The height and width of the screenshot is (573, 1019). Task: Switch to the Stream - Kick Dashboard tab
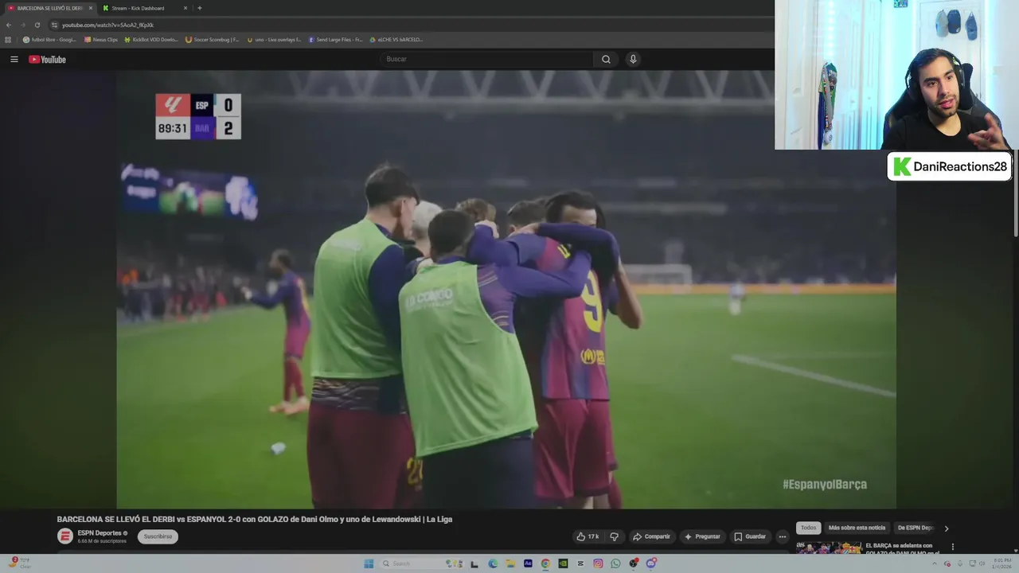click(138, 8)
